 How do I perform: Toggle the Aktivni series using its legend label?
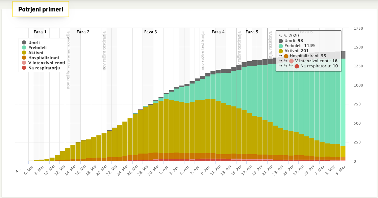coord(36,53)
